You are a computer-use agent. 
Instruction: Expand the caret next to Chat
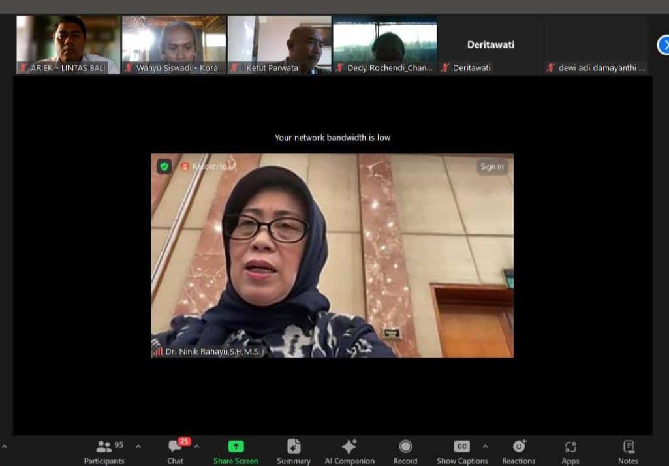(196, 446)
